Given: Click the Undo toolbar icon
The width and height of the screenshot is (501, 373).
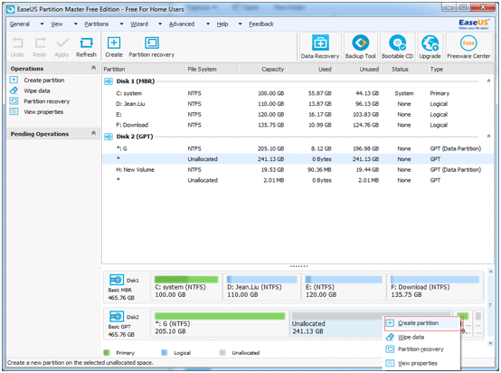Looking at the screenshot, I should click(17, 43).
